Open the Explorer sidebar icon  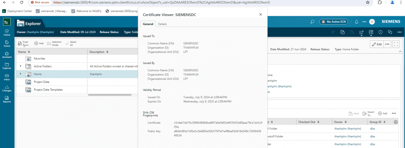tap(7, 66)
